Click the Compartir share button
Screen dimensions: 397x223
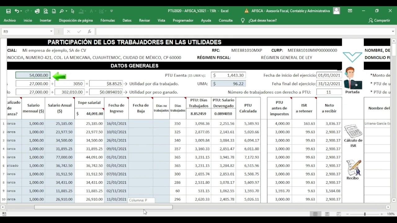[x=379, y=20]
